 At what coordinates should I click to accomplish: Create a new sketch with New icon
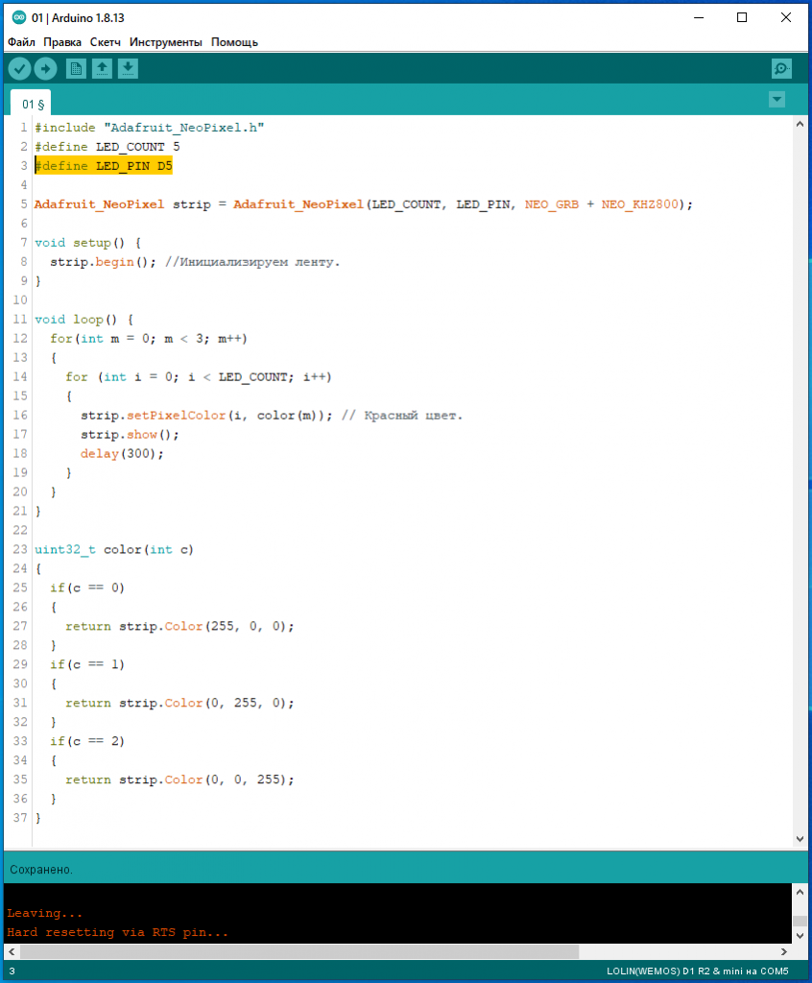76,68
